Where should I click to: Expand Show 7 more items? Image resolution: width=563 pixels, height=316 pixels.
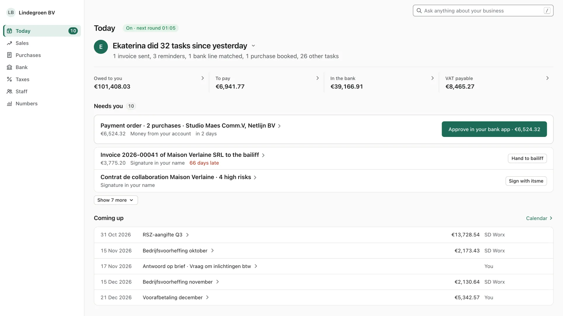[116, 200]
